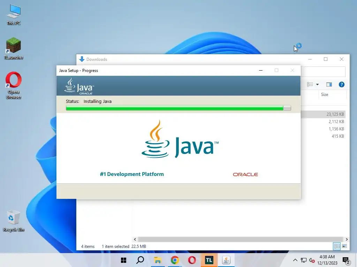Click the '#1 Development Platform' text

point(131,174)
